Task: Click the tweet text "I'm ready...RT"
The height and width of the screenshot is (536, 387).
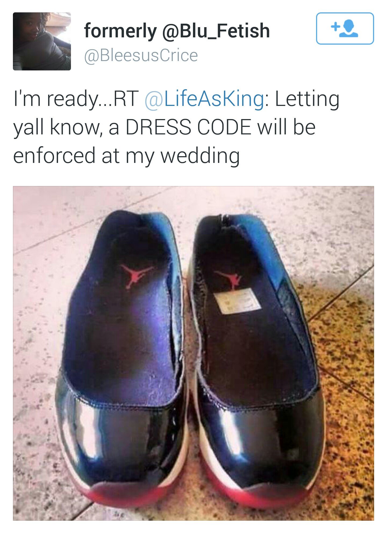Action: pyautogui.click(x=76, y=99)
